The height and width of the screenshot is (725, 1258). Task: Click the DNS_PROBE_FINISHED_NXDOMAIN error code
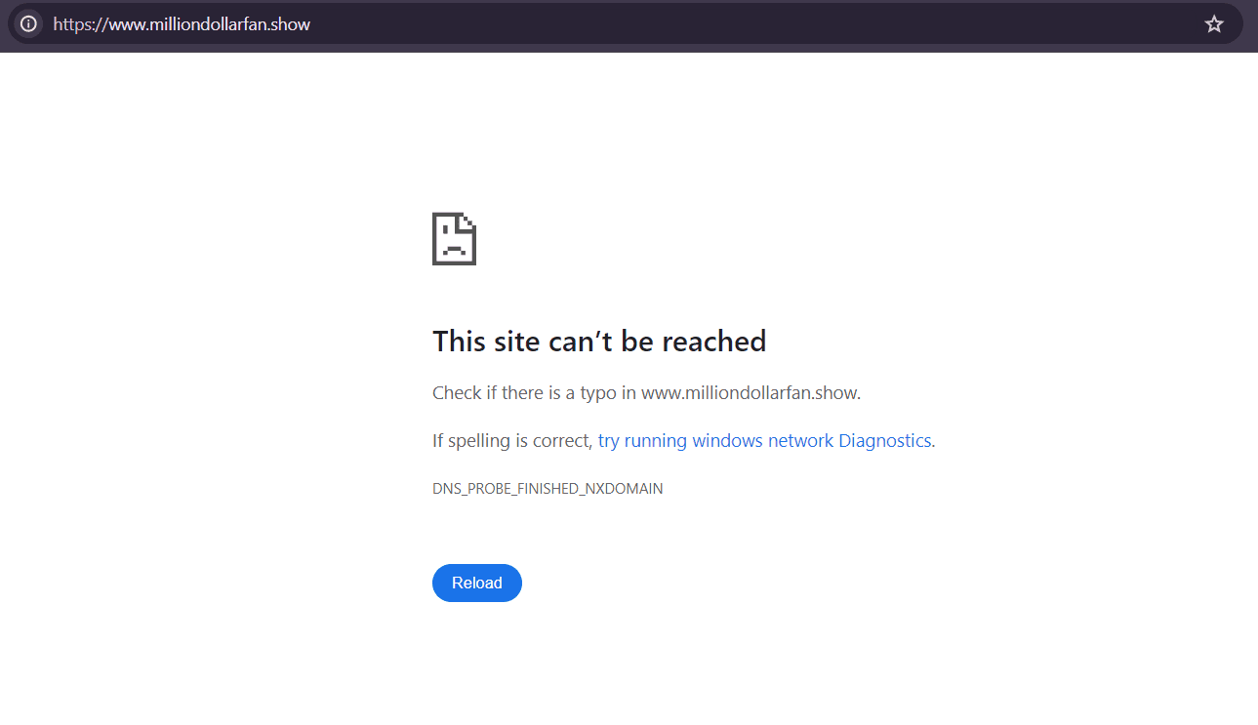tap(547, 489)
